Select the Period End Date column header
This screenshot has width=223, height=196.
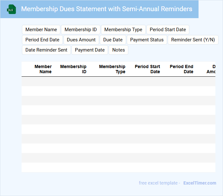(x=181, y=69)
